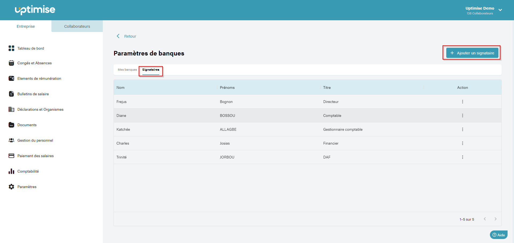Switch to the Collaborateurs tab

pos(77,26)
